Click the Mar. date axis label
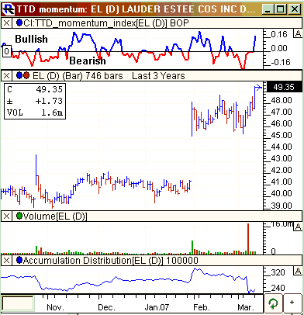This screenshot has height=315, width=304. coord(246,307)
